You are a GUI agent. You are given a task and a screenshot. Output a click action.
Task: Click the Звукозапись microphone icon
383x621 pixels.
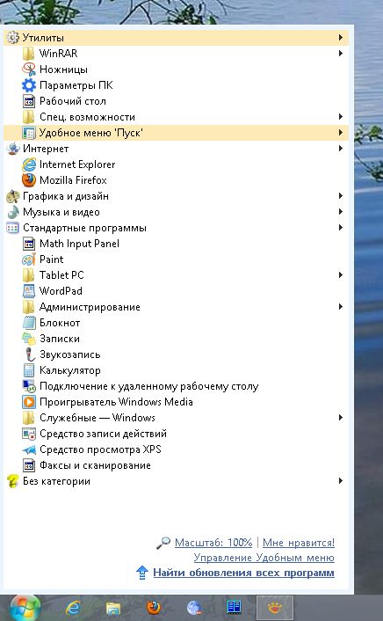click(x=28, y=354)
